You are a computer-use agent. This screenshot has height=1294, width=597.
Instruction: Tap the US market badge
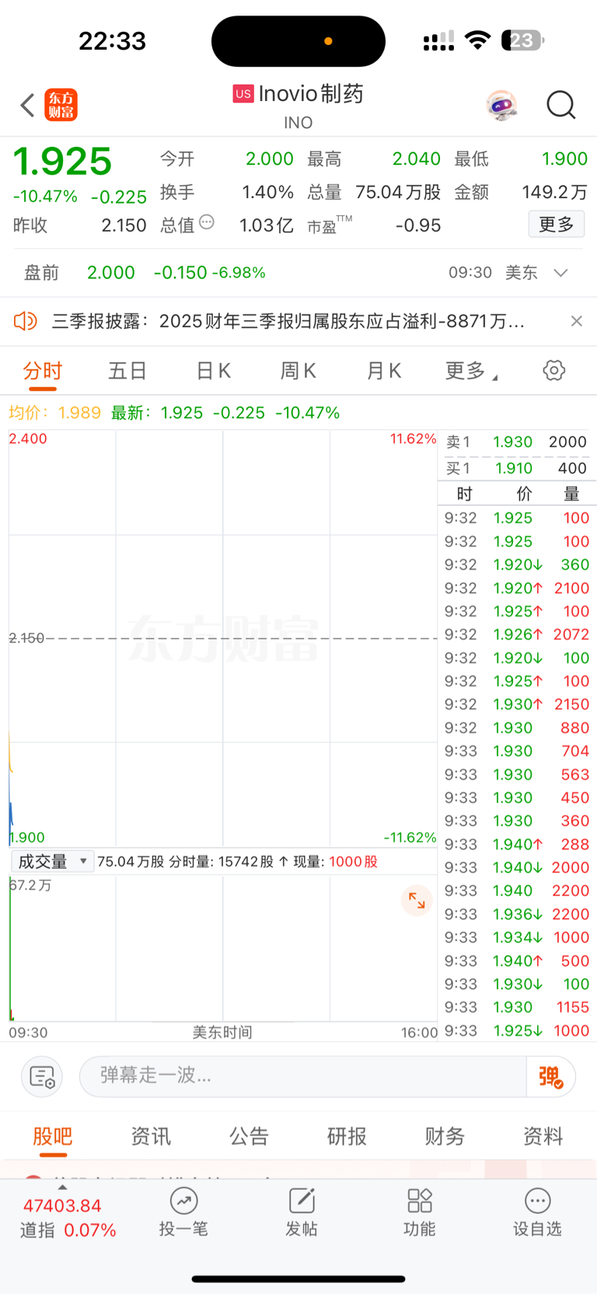(x=243, y=94)
